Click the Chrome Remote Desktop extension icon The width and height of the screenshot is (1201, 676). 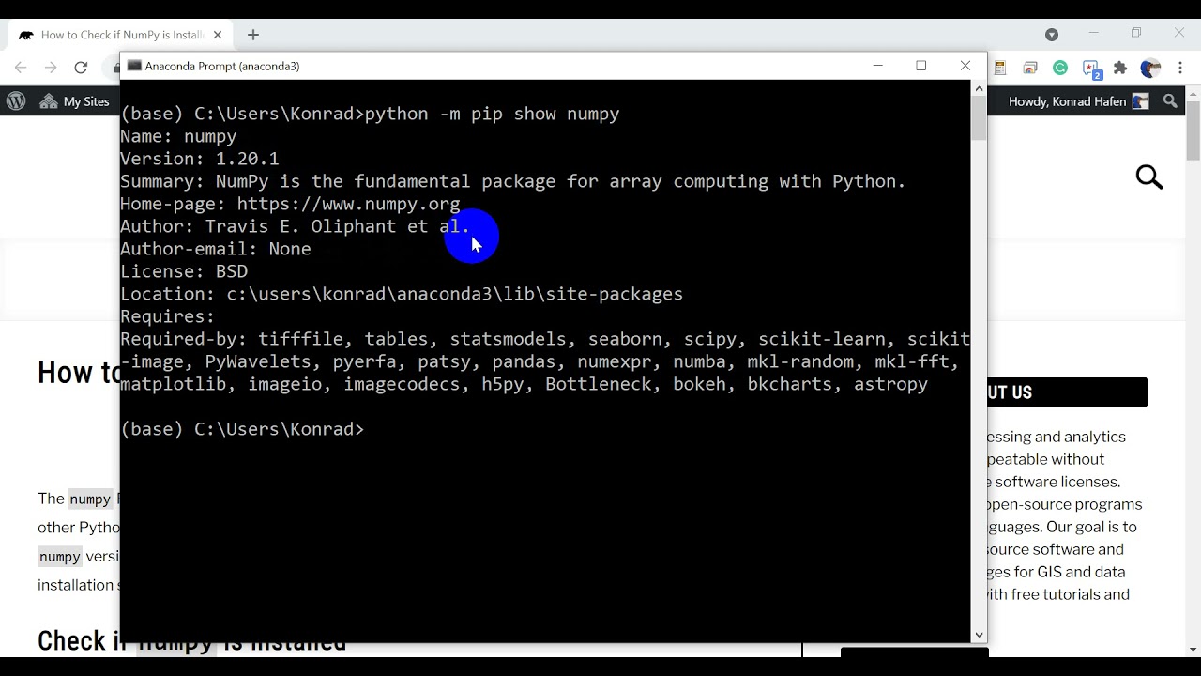coord(1030,68)
